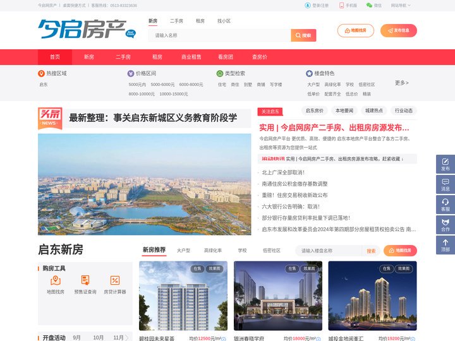
Task: Open 新房 in the red navigation bar
Action: point(89,57)
